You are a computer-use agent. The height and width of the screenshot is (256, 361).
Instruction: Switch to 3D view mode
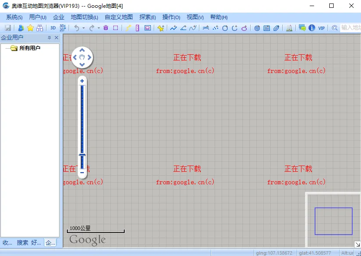point(53,28)
